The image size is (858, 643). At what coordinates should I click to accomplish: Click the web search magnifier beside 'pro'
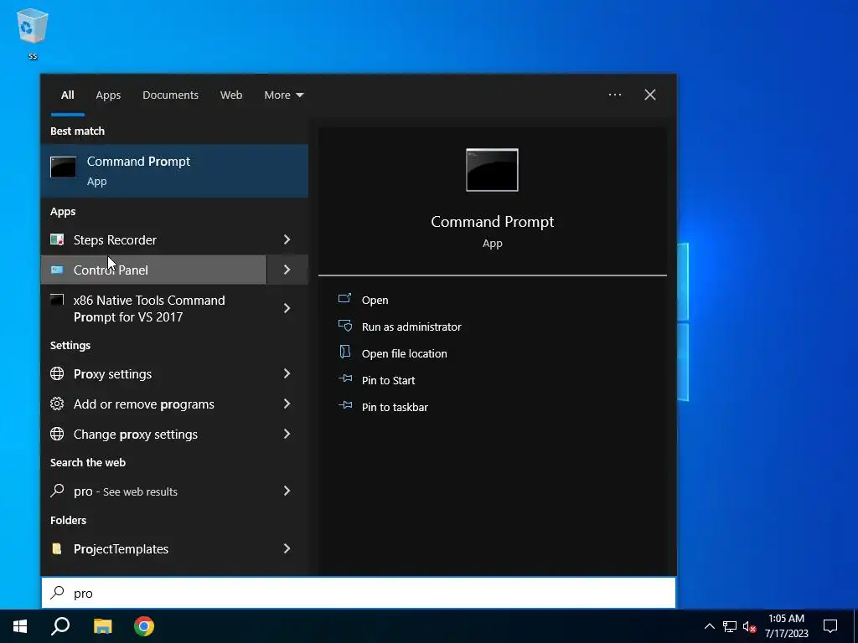pyautogui.click(x=57, y=491)
